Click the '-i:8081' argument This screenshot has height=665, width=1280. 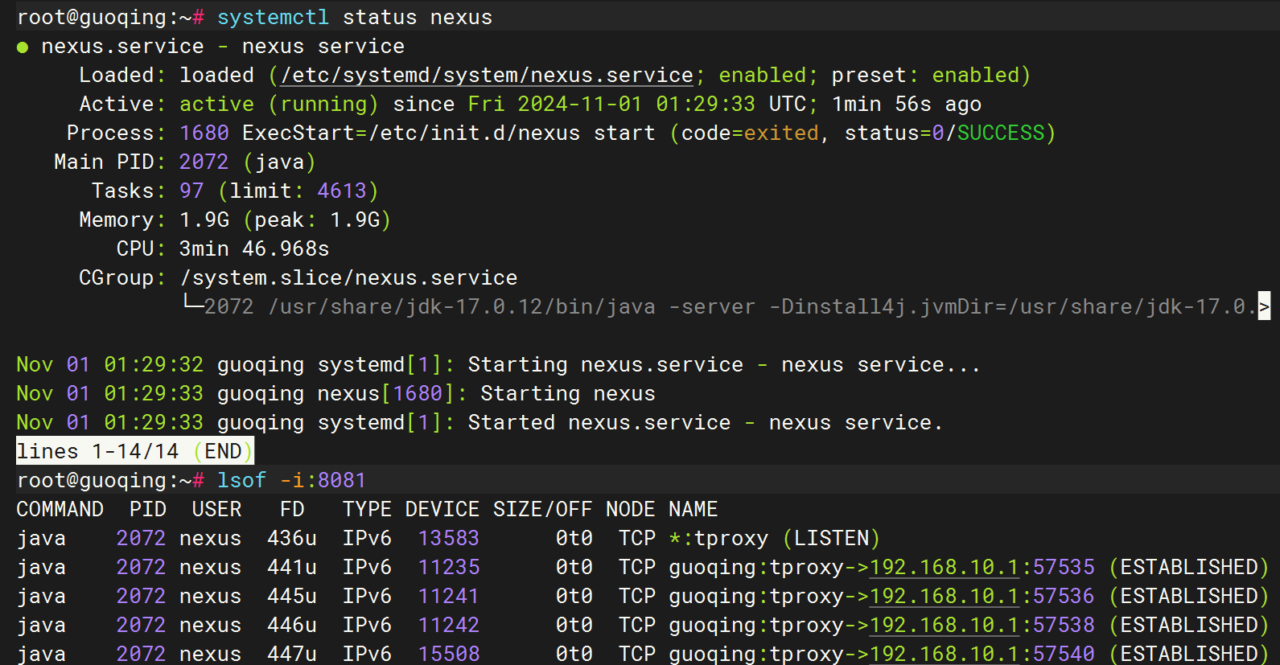click(x=323, y=481)
